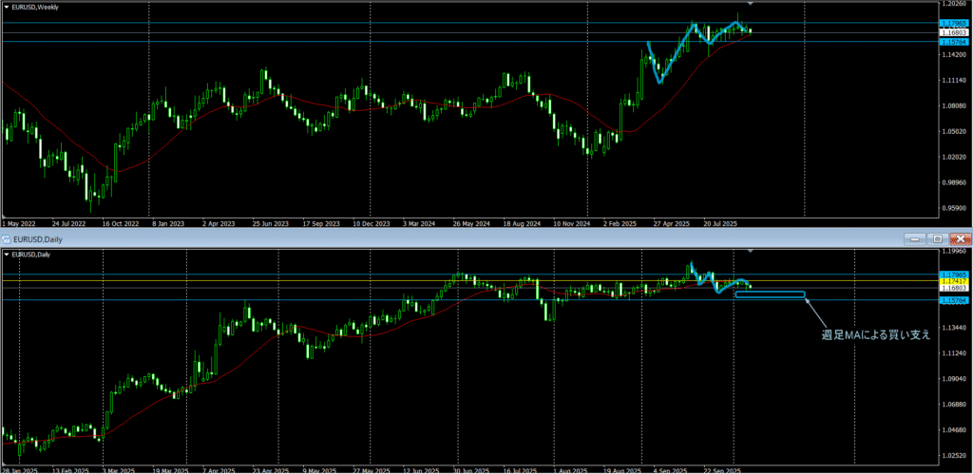Click the 週足MAによる買い支え text annotation
Image resolution: width=973 pixels, height=474 pixels.
(875, 334)
